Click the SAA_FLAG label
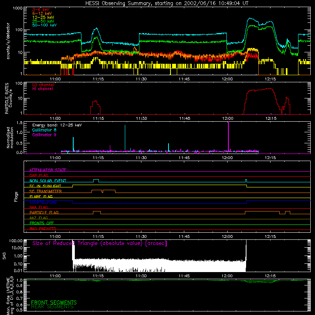The width and height of the screenshot is (315, 315). pos(39,207)
